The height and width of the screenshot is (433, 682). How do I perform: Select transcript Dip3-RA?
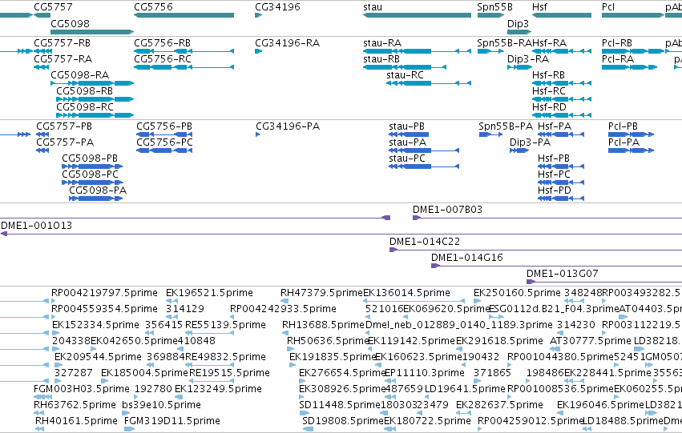(x=528, y=59)
